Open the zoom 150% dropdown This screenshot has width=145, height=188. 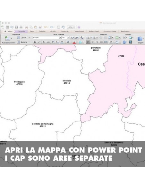(74, 27)
